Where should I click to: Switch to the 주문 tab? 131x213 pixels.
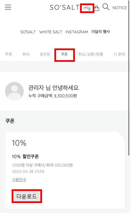9,54
